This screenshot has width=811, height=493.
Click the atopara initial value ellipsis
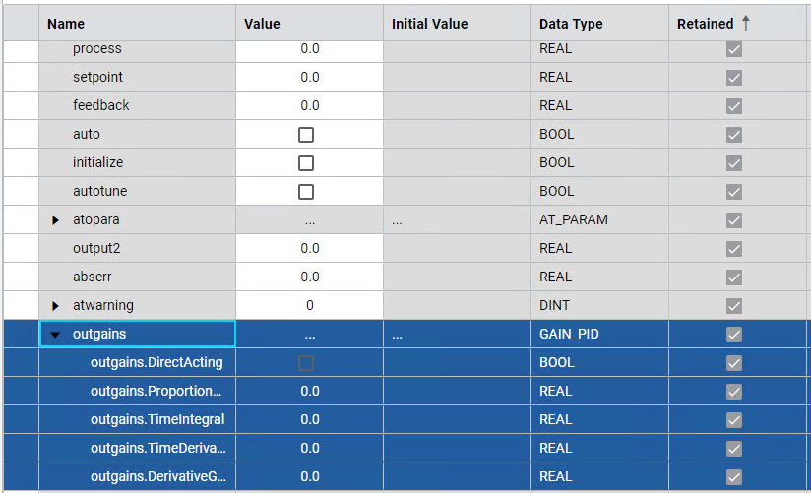pos(397,221)
